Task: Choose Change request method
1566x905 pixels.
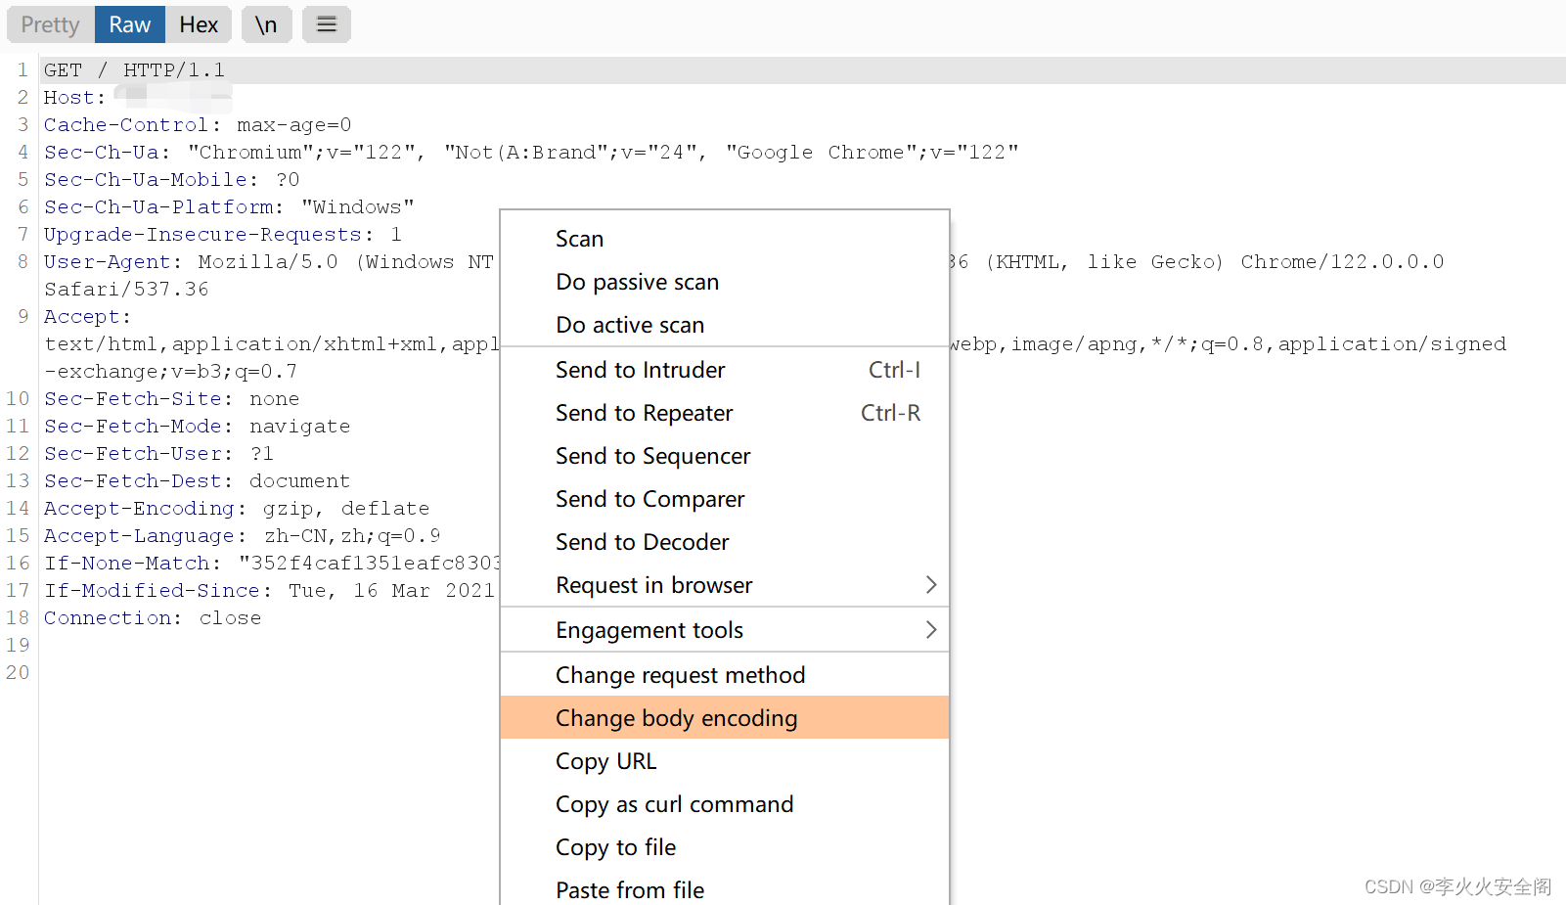Action: point(725,675)
